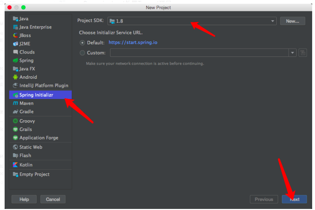The height and width of the screenshot is (210, 315).
Task: Click the Static Web entry label
Action: click(x=31, y=147)
